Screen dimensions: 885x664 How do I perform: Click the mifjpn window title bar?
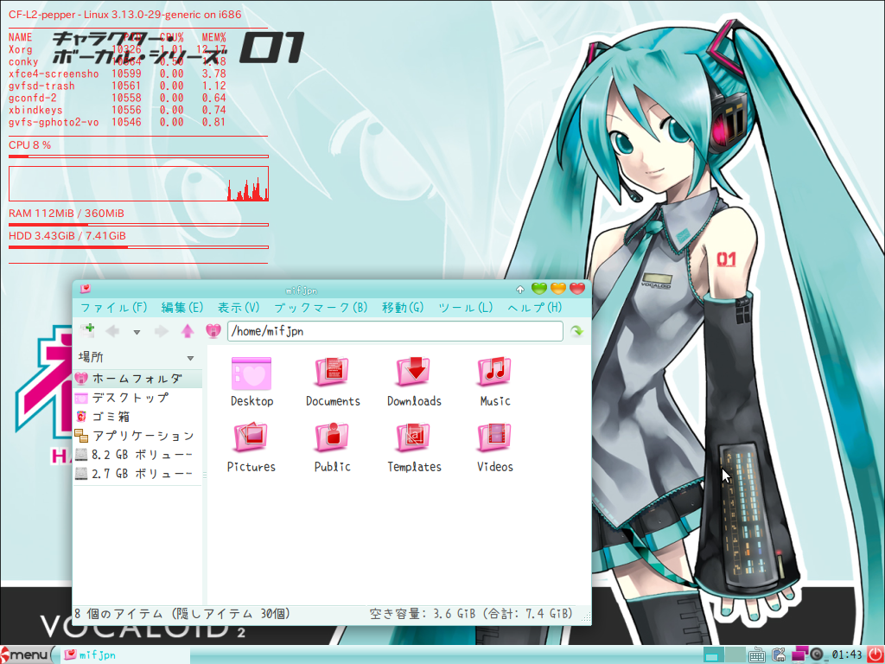(302, 290)
